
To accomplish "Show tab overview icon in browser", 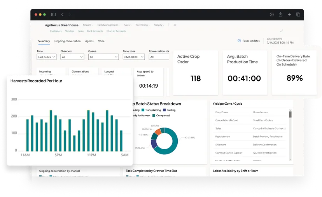I will point(298,15).
